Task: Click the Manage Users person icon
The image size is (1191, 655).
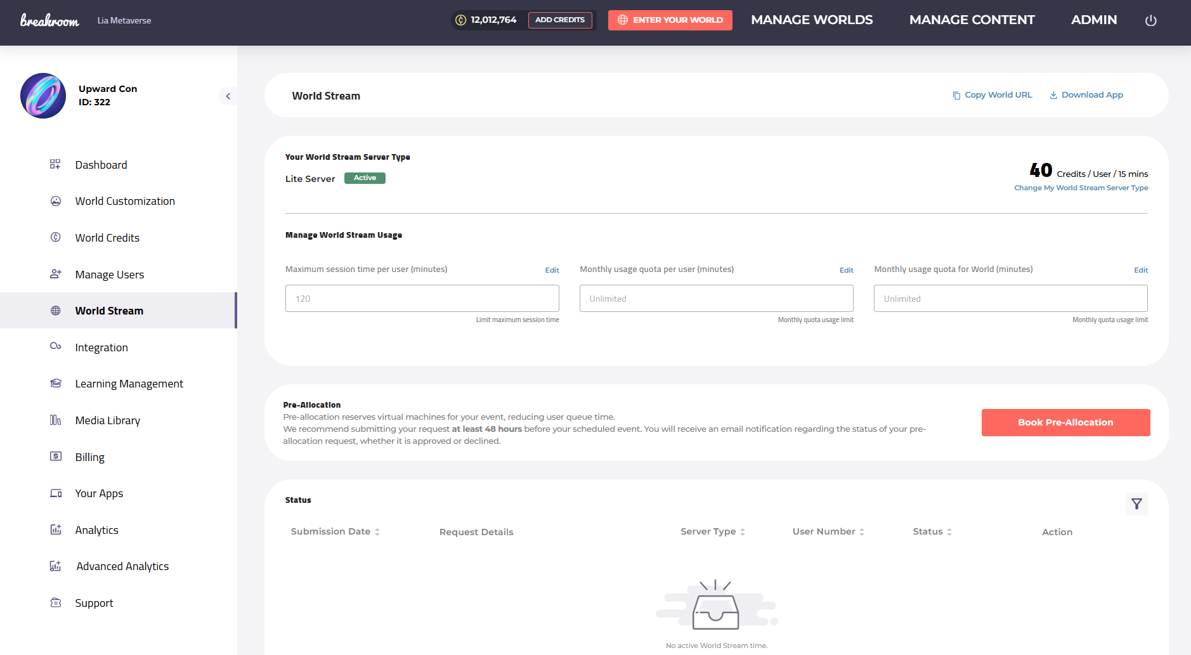Action: click(56, 274)
